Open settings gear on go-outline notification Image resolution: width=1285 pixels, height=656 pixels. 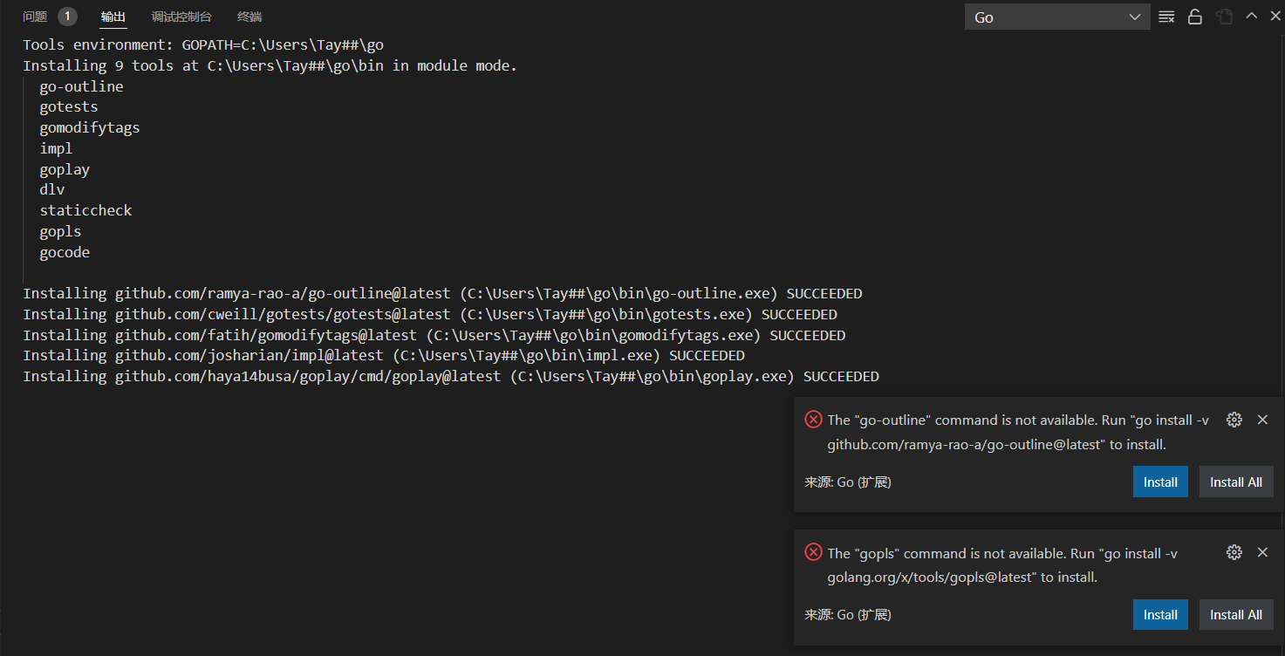point(1234,420)
